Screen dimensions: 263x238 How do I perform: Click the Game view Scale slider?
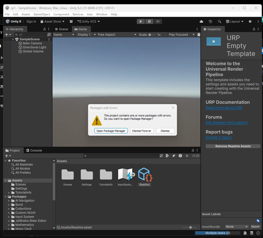pos(152,35)
